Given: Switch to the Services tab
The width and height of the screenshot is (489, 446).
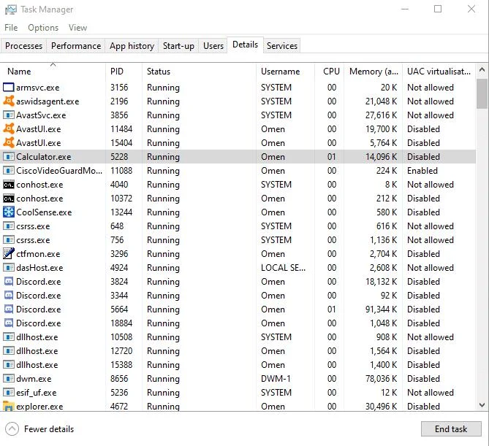Looking at the screenshot, I should point(282,46).
